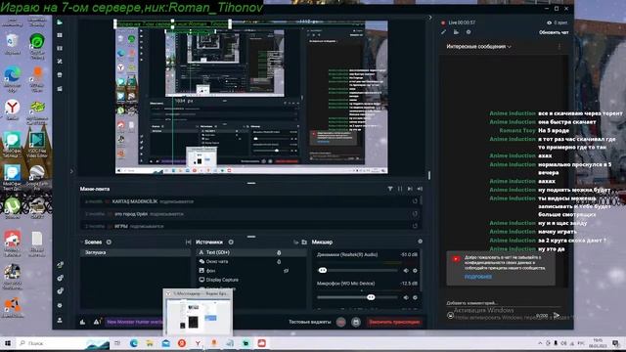This screenshot has height=352, width=626.
Task: Replay the KARTAŞ MADENCİLİK follow alert
Action: [x=415, y=201]
